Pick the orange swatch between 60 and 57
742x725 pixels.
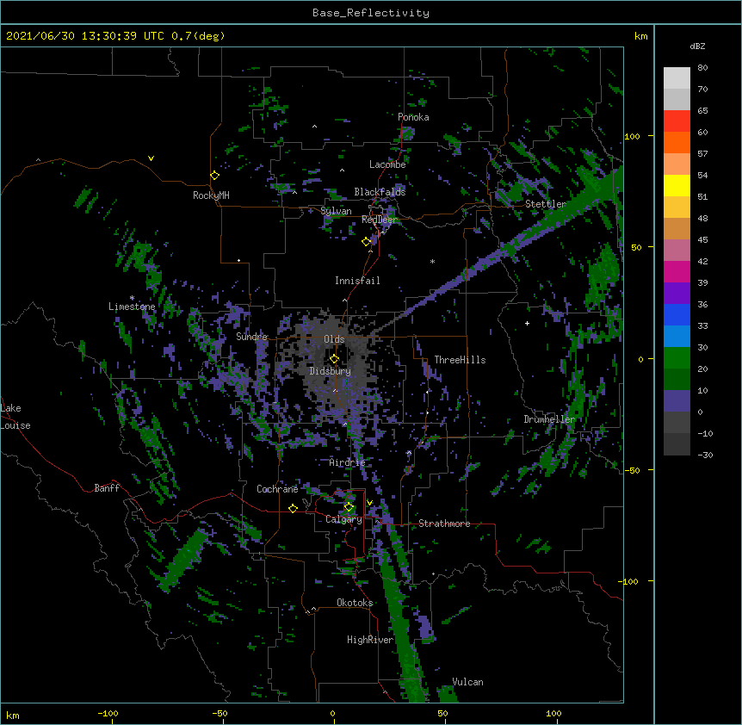(677, 143)
